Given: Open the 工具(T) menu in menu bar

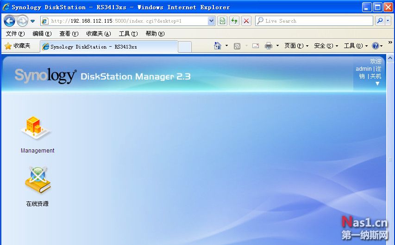Looking at the screenshot, I should click(x=128, y=34).
